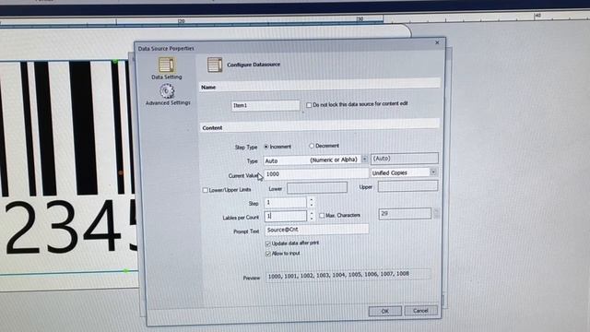
Task: Confirm with the OK button
Action: pos(384,312)
